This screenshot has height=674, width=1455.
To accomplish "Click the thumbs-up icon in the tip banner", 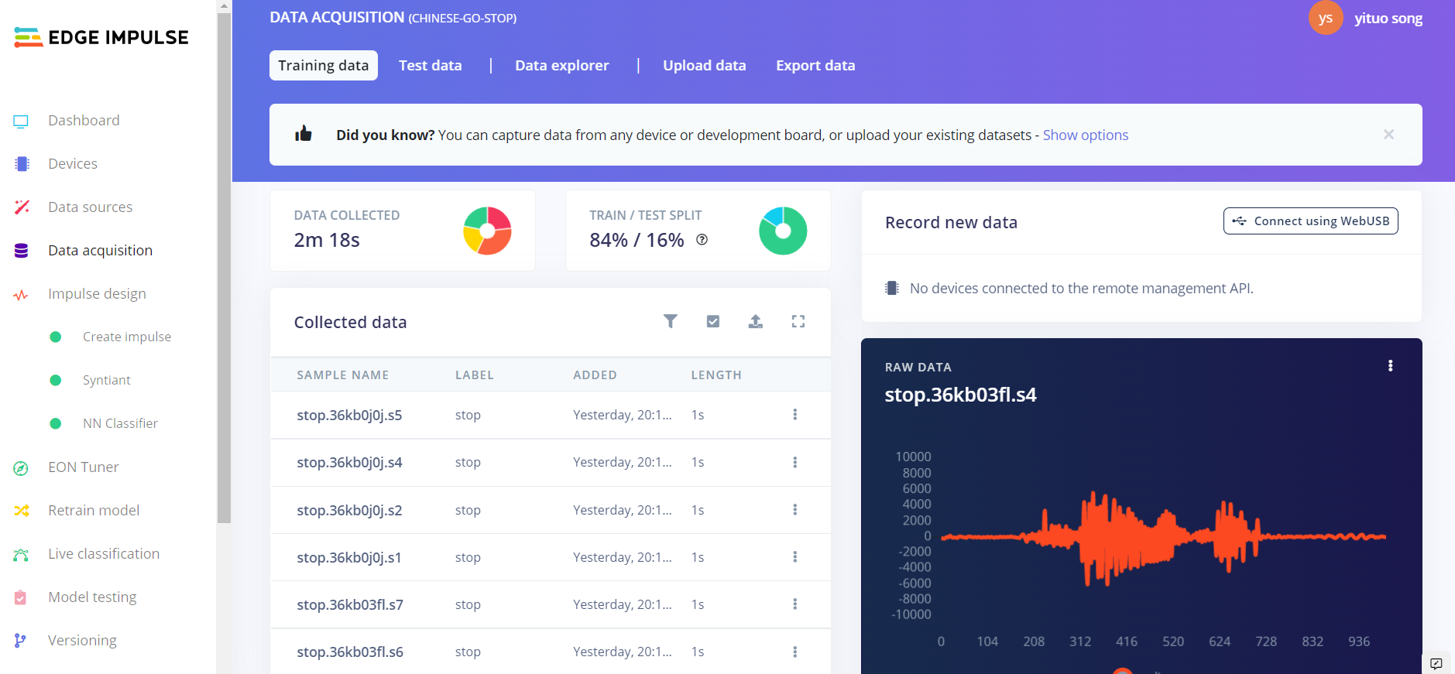I will tap(304, 134).
